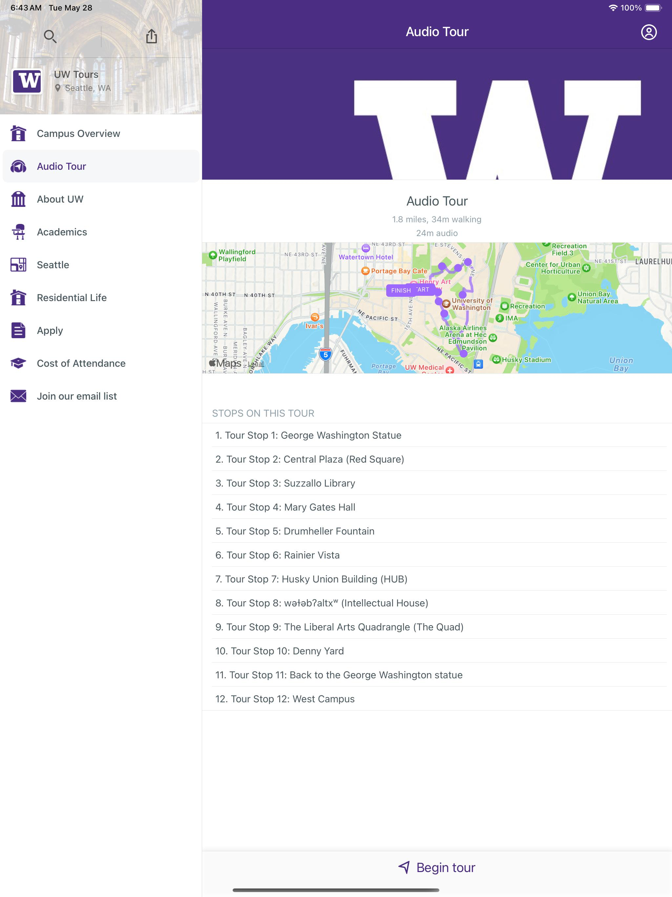
Task: Open the Seattle menu item
Action: 101,265
